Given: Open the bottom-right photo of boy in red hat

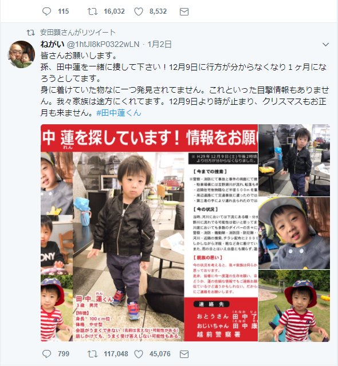Looking at the screenshot, I should coord(294,305).
